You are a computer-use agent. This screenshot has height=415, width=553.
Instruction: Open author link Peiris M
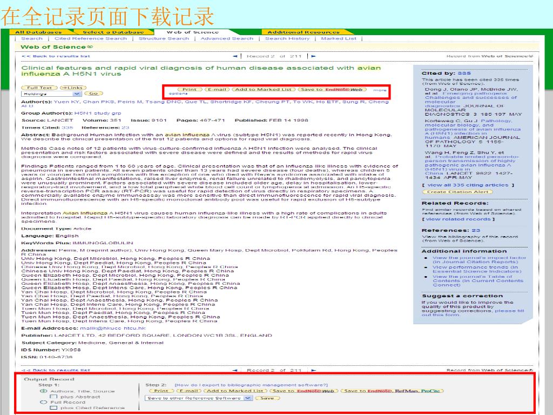(130, 102)
